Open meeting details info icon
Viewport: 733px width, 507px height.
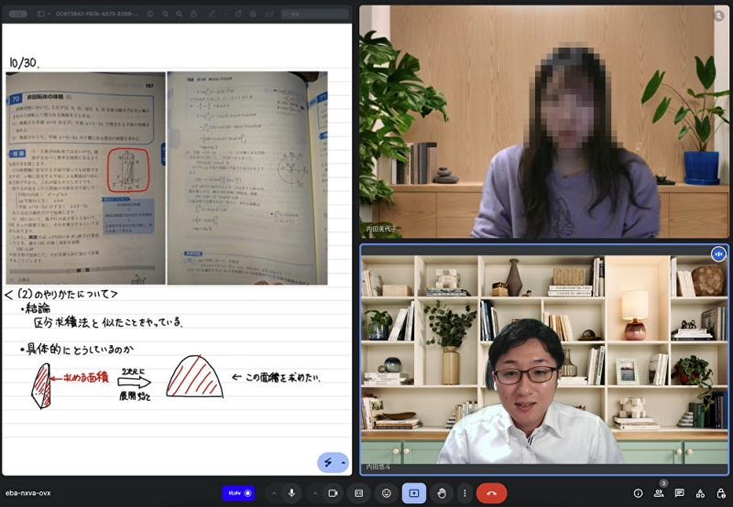click(x=638, y=493)
